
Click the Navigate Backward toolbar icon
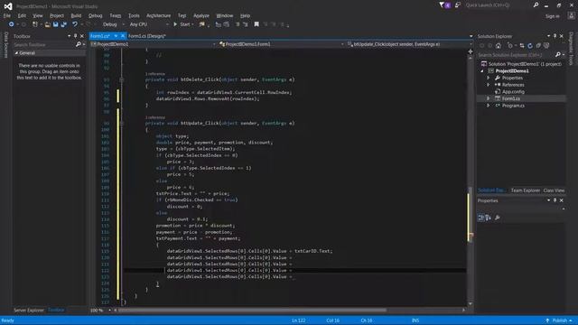[x=11, y=24]
